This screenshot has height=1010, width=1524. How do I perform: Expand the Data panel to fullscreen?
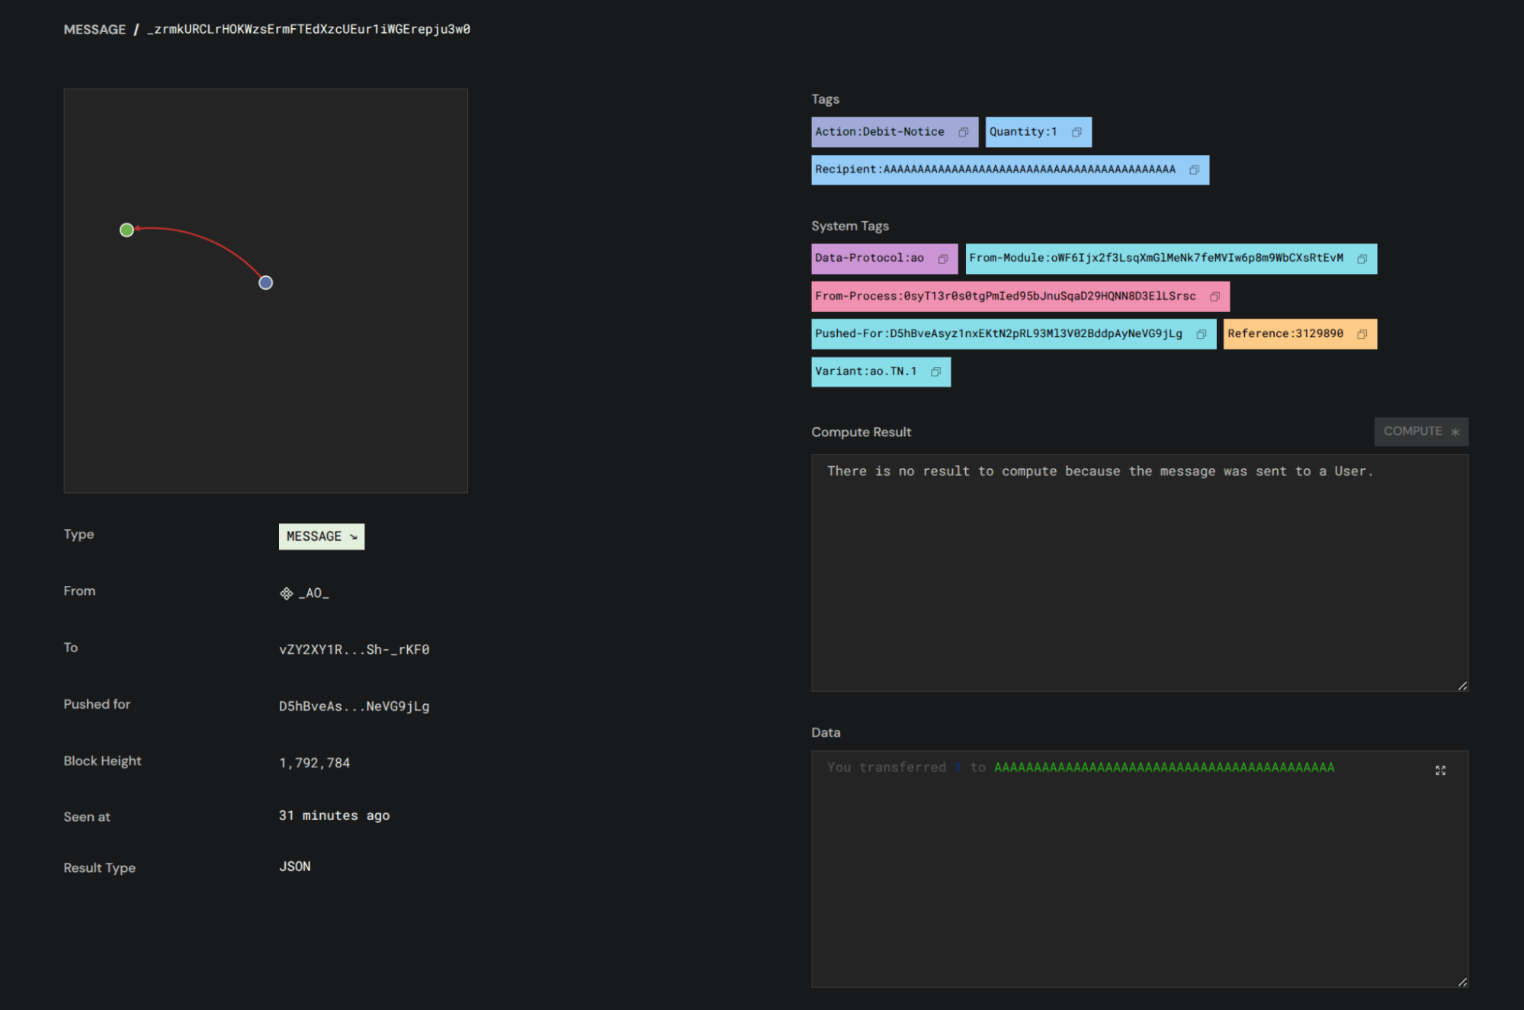(1440, 770)
